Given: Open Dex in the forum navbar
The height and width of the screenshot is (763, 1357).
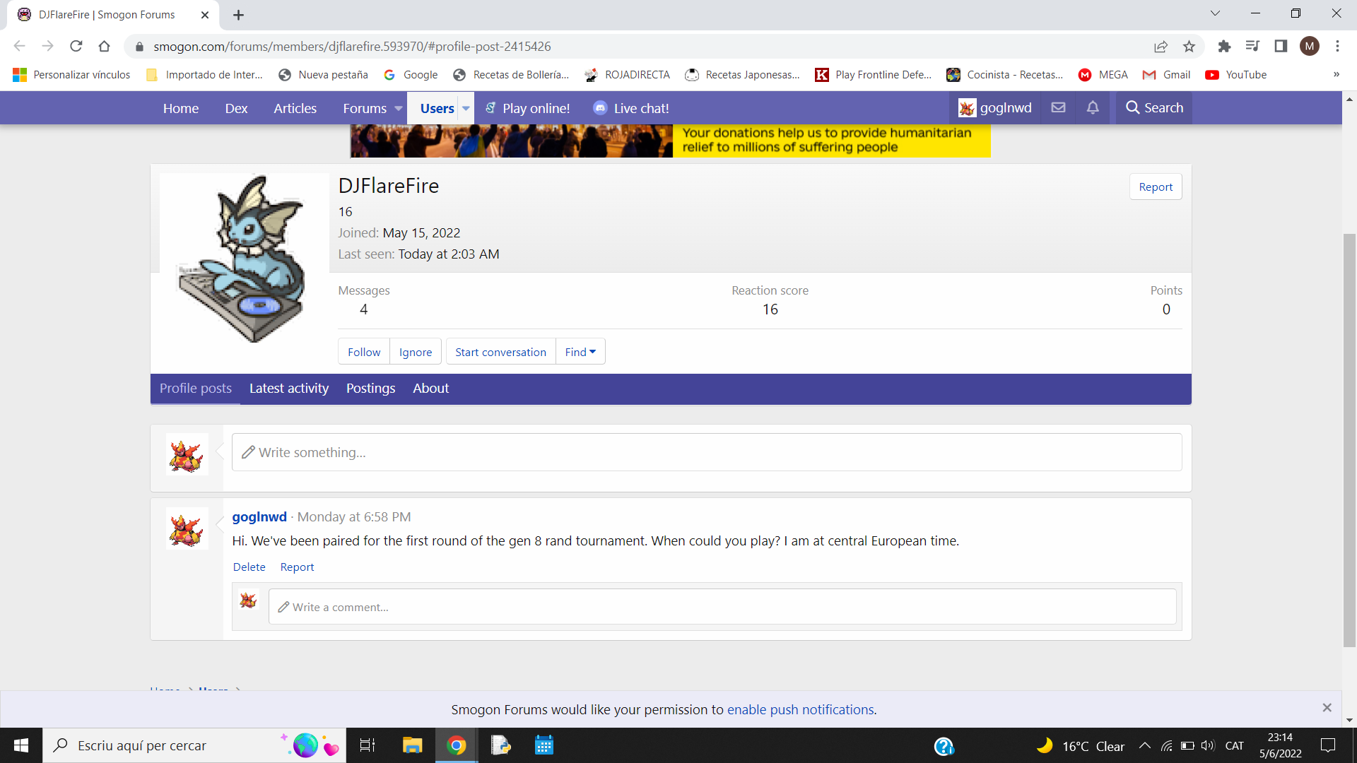Looking at the screenshot, I should click(236, 108).
